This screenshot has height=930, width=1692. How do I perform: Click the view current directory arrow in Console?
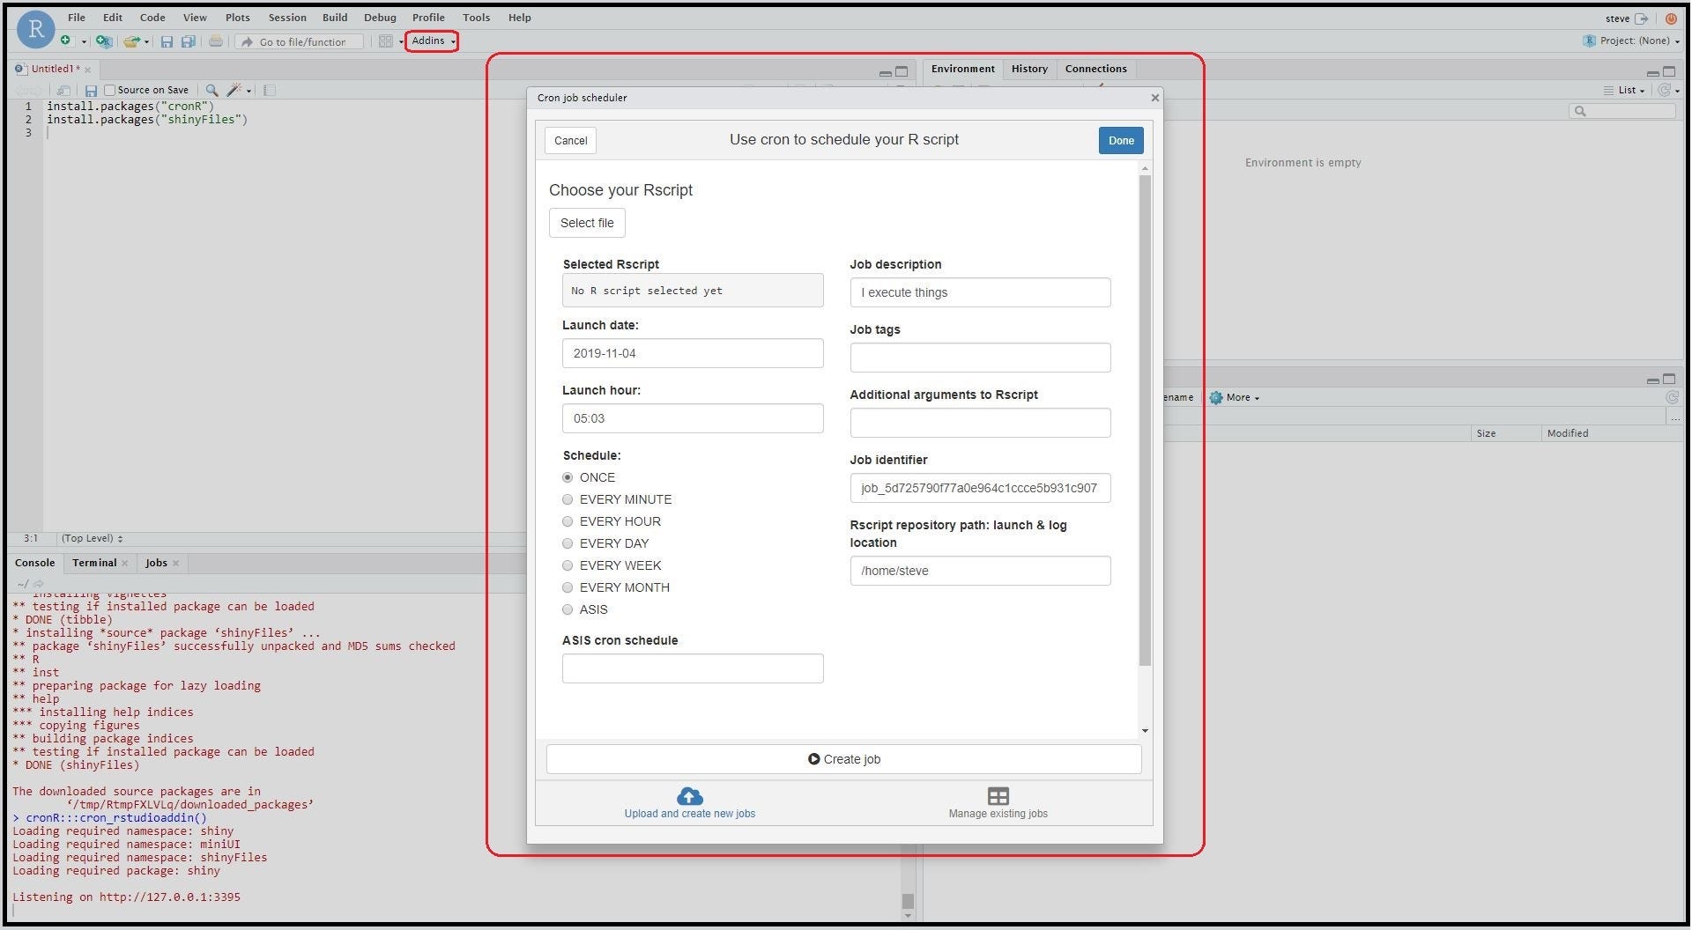pyautogui.click(x=38, y=583)
